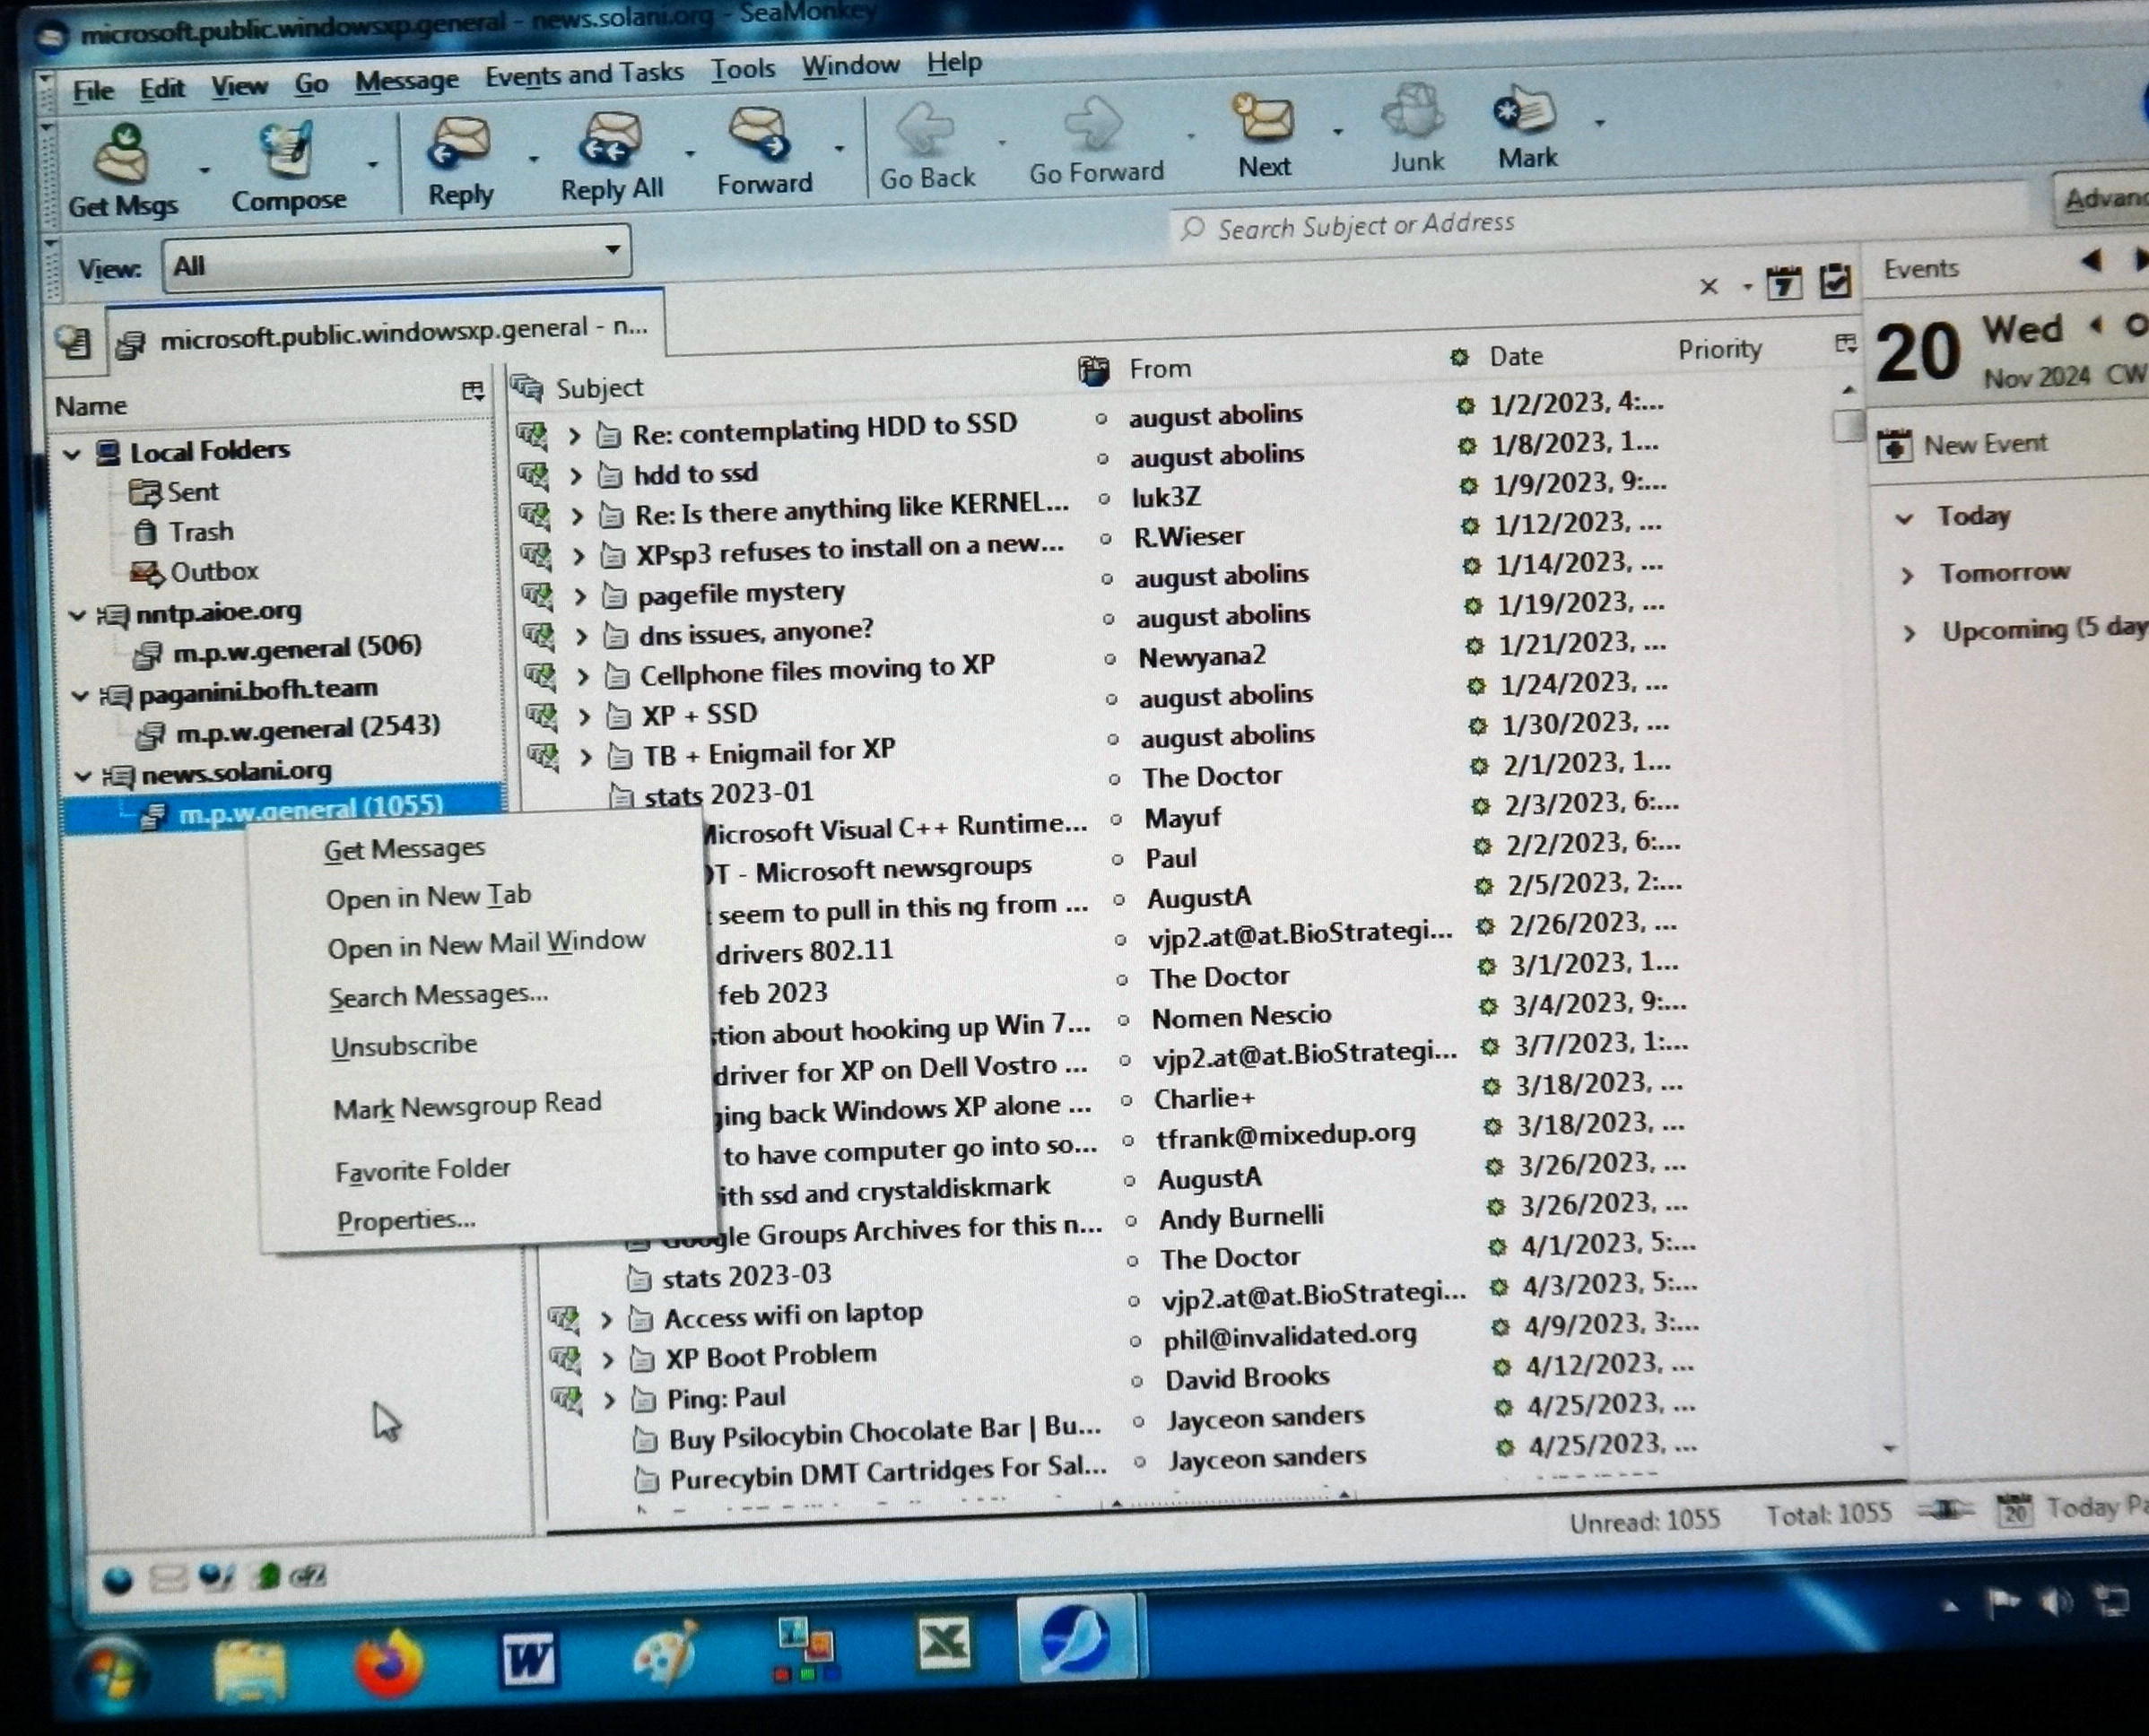Image resolution: width=2149 pixels, height=1736 pixels.
Task: Open the tasks checklist icon in tab bar
Action: pyautogui.click(x=1836, y=281)
